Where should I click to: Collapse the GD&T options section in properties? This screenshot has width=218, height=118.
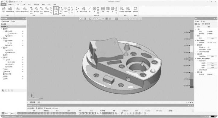pos(196,59)
